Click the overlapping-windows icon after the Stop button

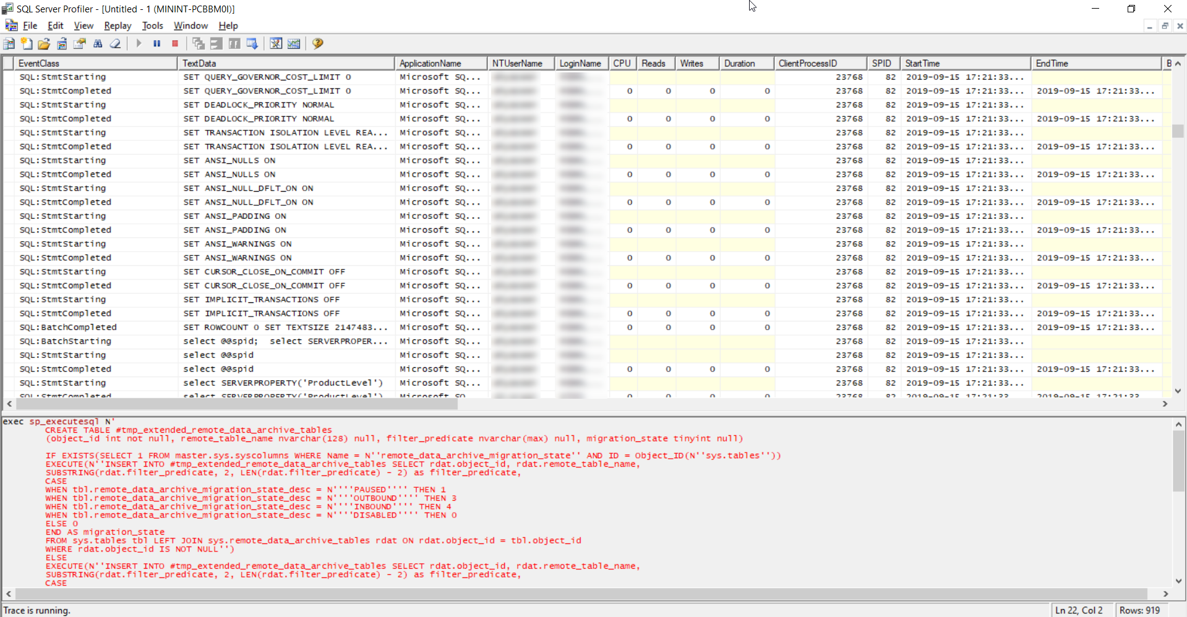point(198,43)
